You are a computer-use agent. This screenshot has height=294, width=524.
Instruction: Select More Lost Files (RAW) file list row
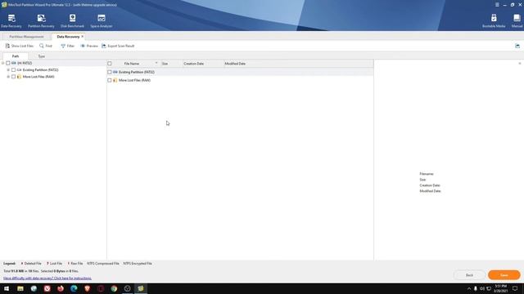pyautogui.click(x=240, y=80)
